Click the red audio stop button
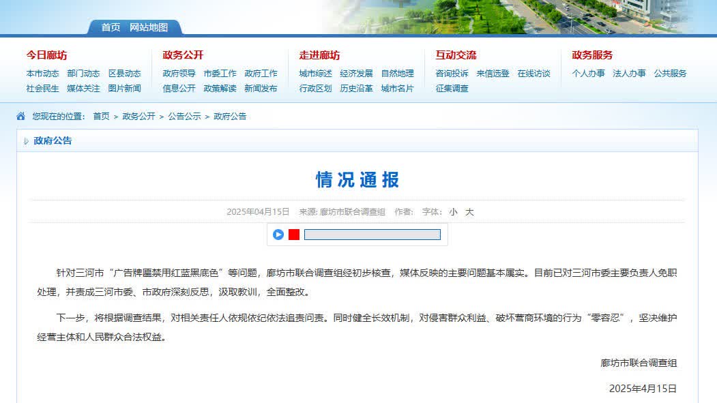717x403 pixels. pyautogui.click(x=294, y=235)
